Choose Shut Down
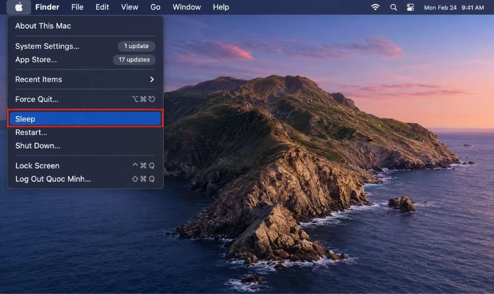This screenshot has width=494, height=294. pyautogui.click(x=85, y=146)
